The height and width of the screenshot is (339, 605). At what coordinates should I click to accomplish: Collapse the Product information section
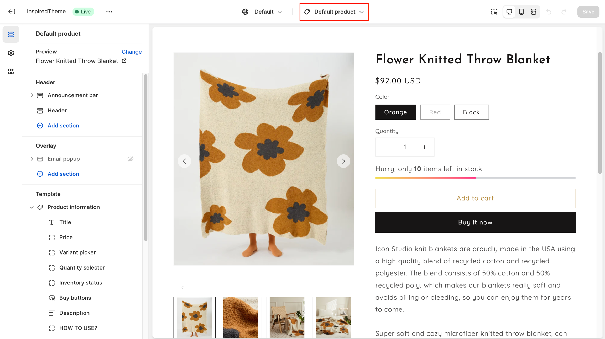coord(32,207)
